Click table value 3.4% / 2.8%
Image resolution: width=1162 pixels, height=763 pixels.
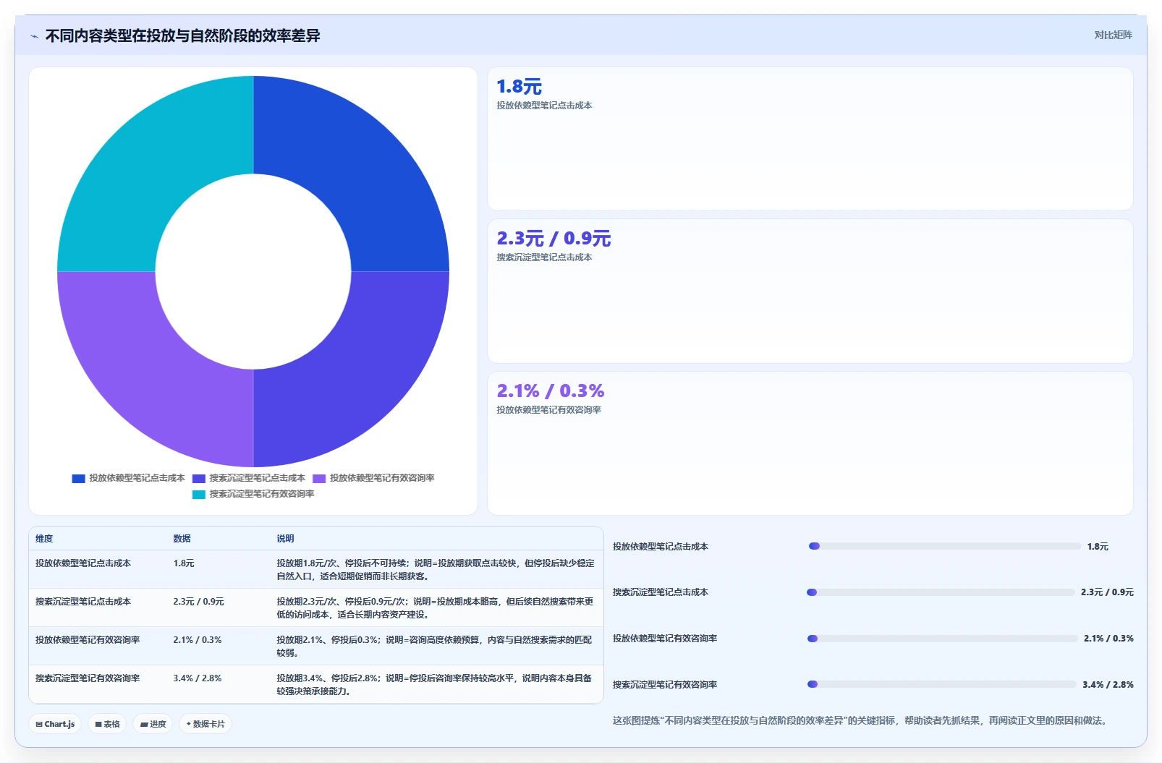click(x=198, y=678)
